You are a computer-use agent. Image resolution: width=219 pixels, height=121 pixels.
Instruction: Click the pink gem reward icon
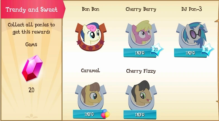click(x=32, y=68)
